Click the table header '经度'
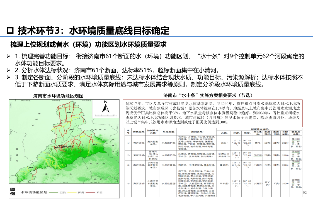Screen dimensions: 313x221 pyautogui.click(x=236, y=133)
